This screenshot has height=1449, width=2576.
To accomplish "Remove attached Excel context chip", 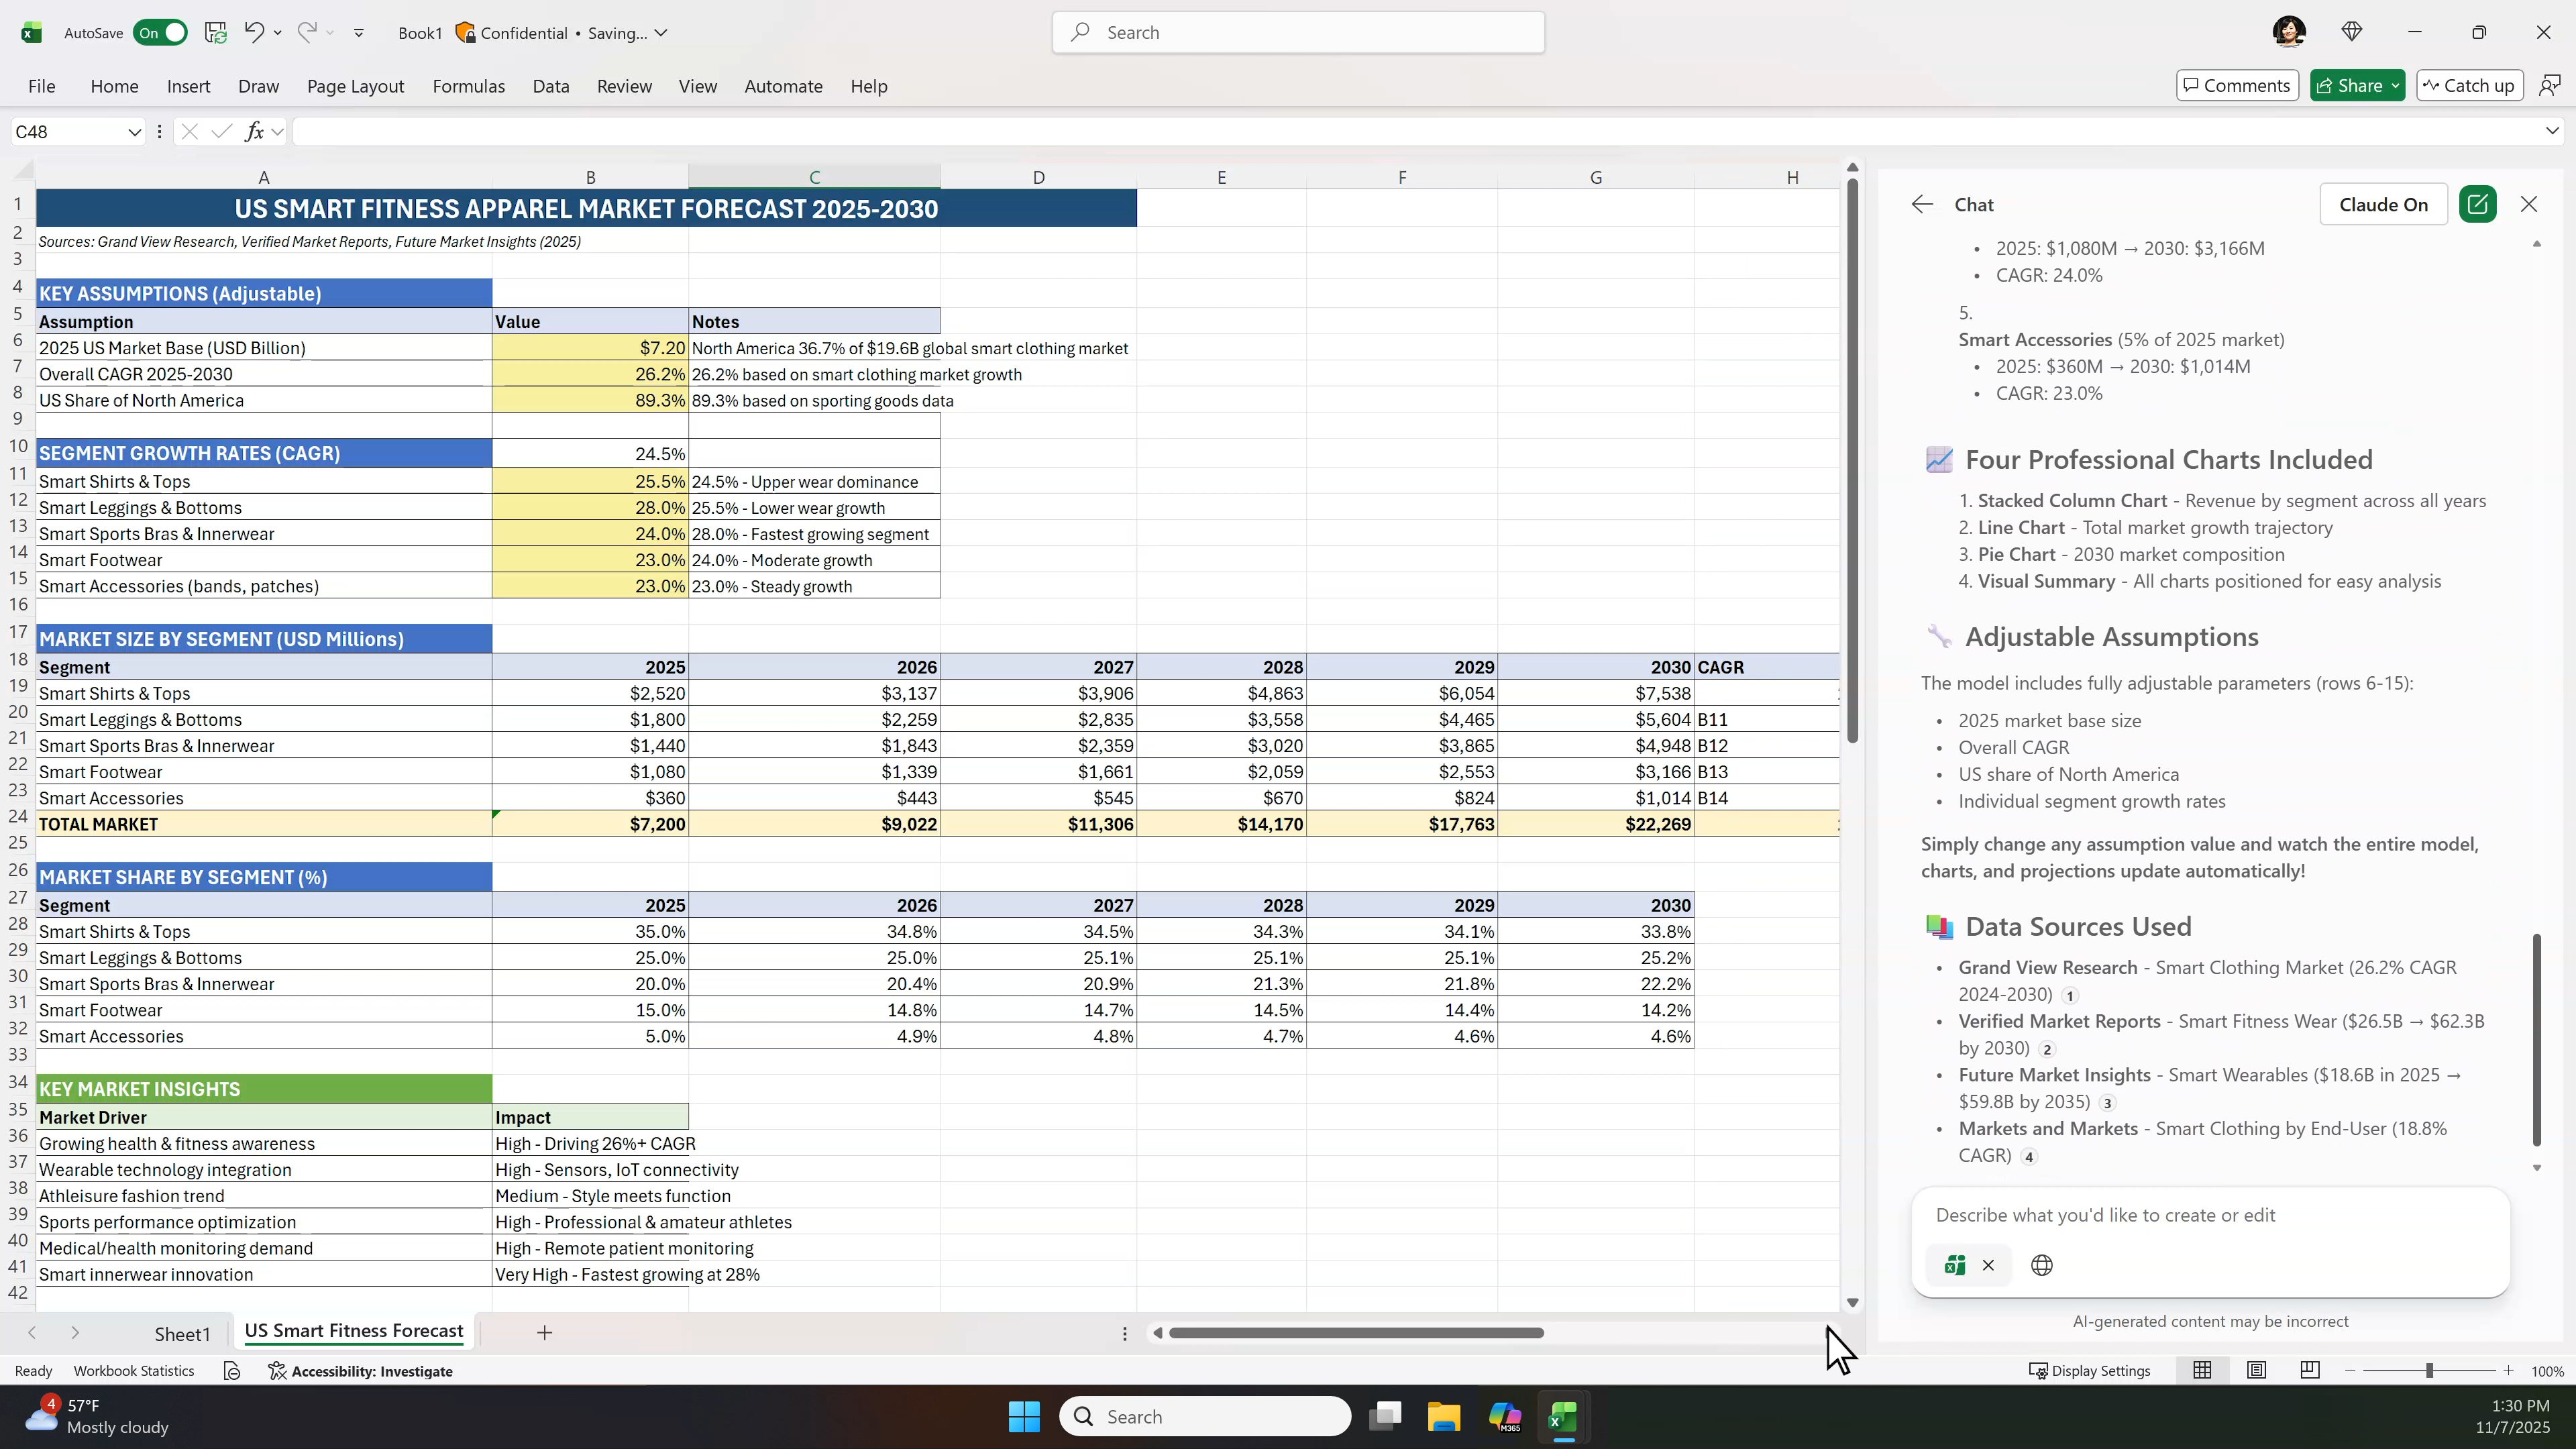I will point(1988,1265).
